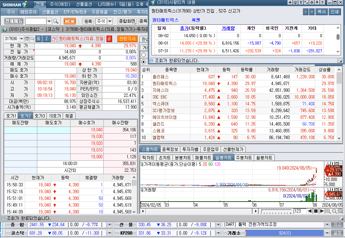Open the 거래소 924(0) dropdown

(x=327, y=233)
